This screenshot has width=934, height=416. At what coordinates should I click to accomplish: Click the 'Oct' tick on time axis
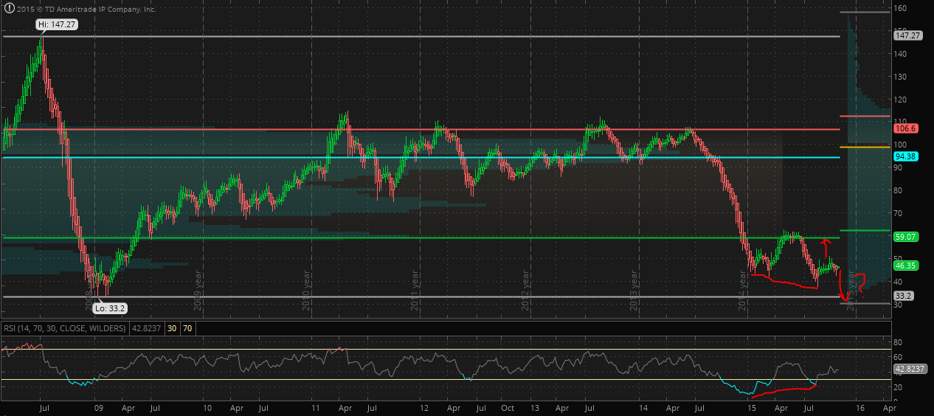coord(508,407)
